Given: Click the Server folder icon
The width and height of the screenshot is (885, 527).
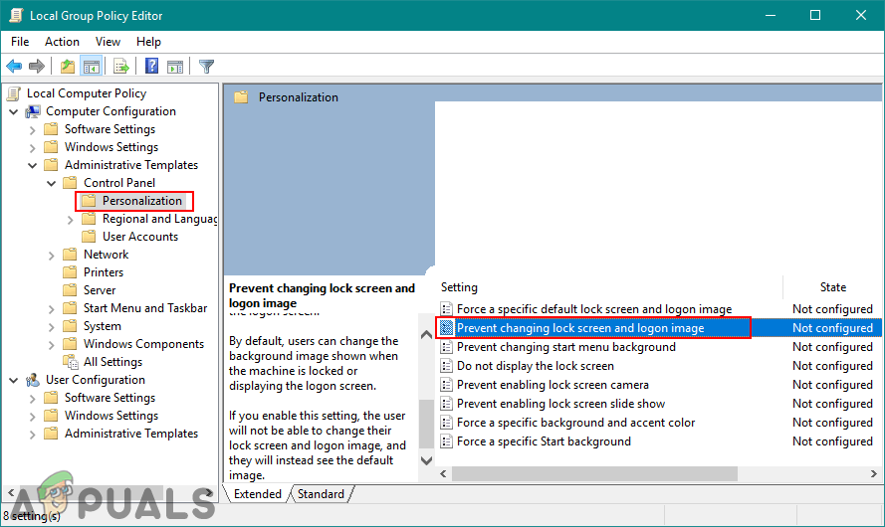Looking at the screenshot, I should click(70, 290).
